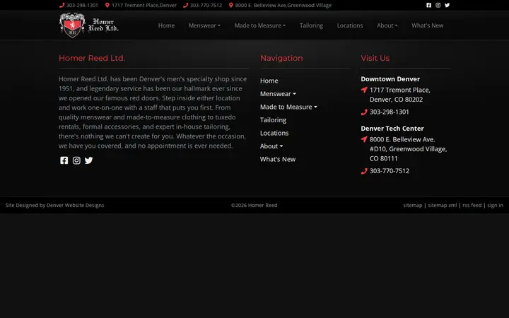Screen dimensions: 509x318
Task: Expand About in footer Navigation list
Action: point(271,146)
